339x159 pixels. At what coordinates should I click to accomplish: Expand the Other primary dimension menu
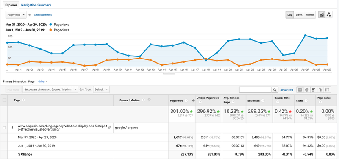43,81
